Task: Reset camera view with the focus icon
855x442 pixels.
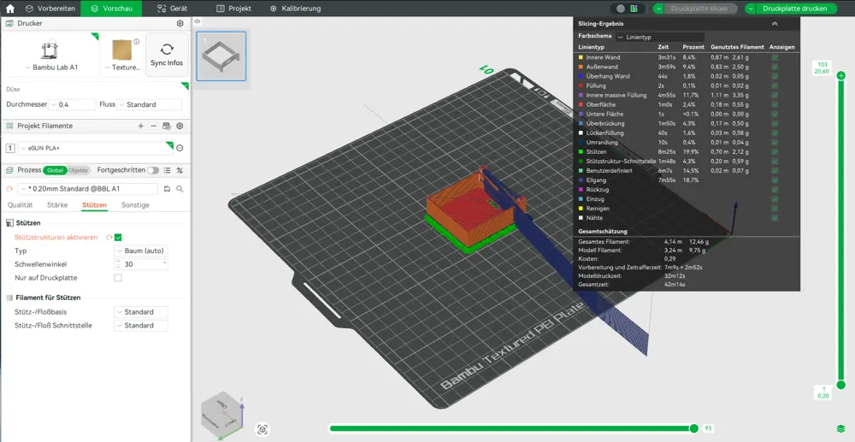Action: point(262,429)
